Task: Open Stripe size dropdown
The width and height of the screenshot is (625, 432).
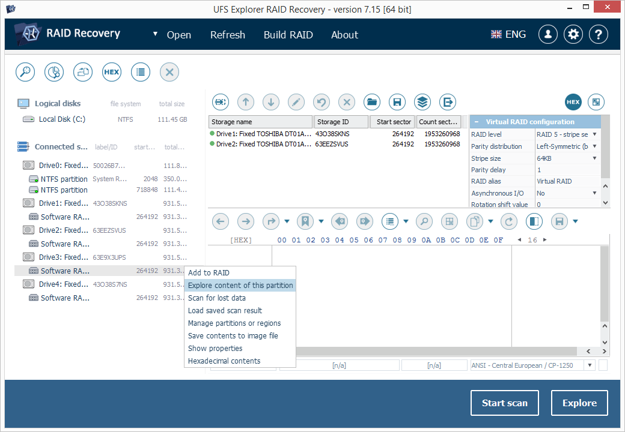Action: pos(595,158)
